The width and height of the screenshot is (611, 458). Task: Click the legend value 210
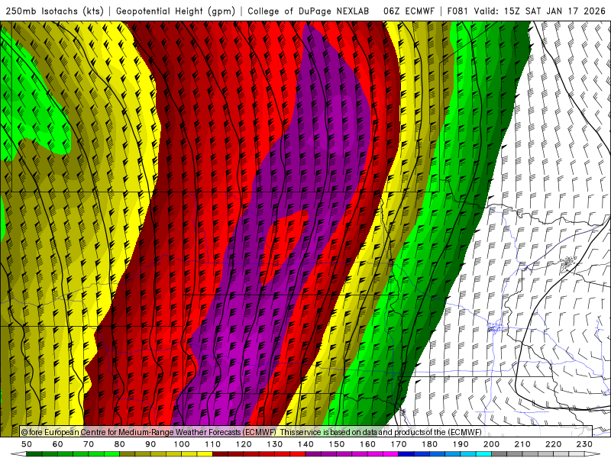[x=522, y=444]
